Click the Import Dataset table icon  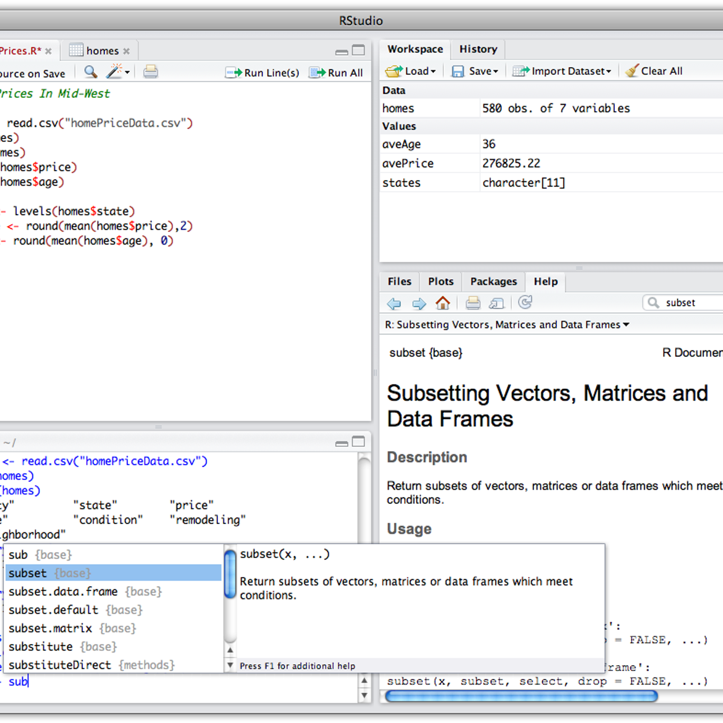[x=521, y=71]
